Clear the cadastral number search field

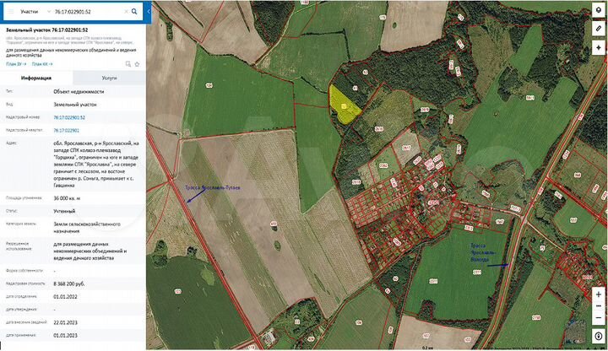[127, 13]
